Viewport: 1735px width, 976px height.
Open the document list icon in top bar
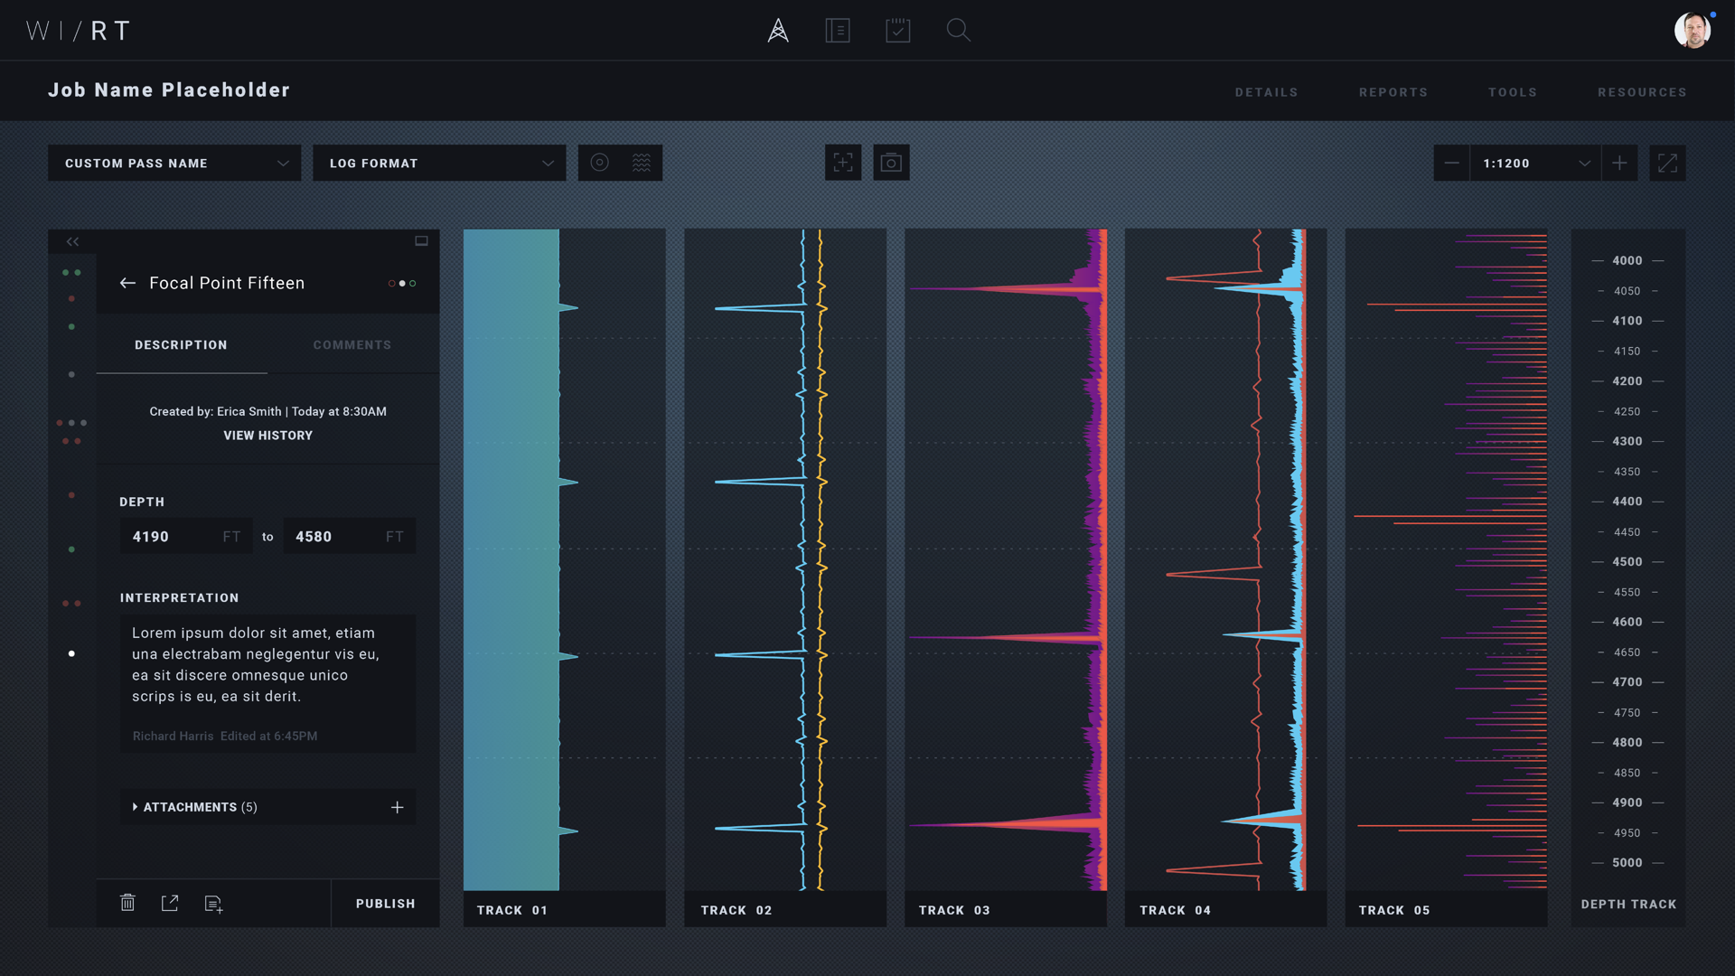[x=838, y=31]
